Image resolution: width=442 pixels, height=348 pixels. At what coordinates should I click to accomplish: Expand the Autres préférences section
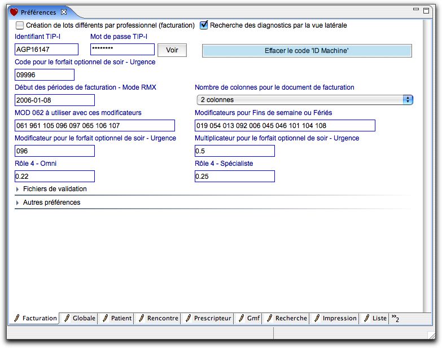[x=17, y=202]
